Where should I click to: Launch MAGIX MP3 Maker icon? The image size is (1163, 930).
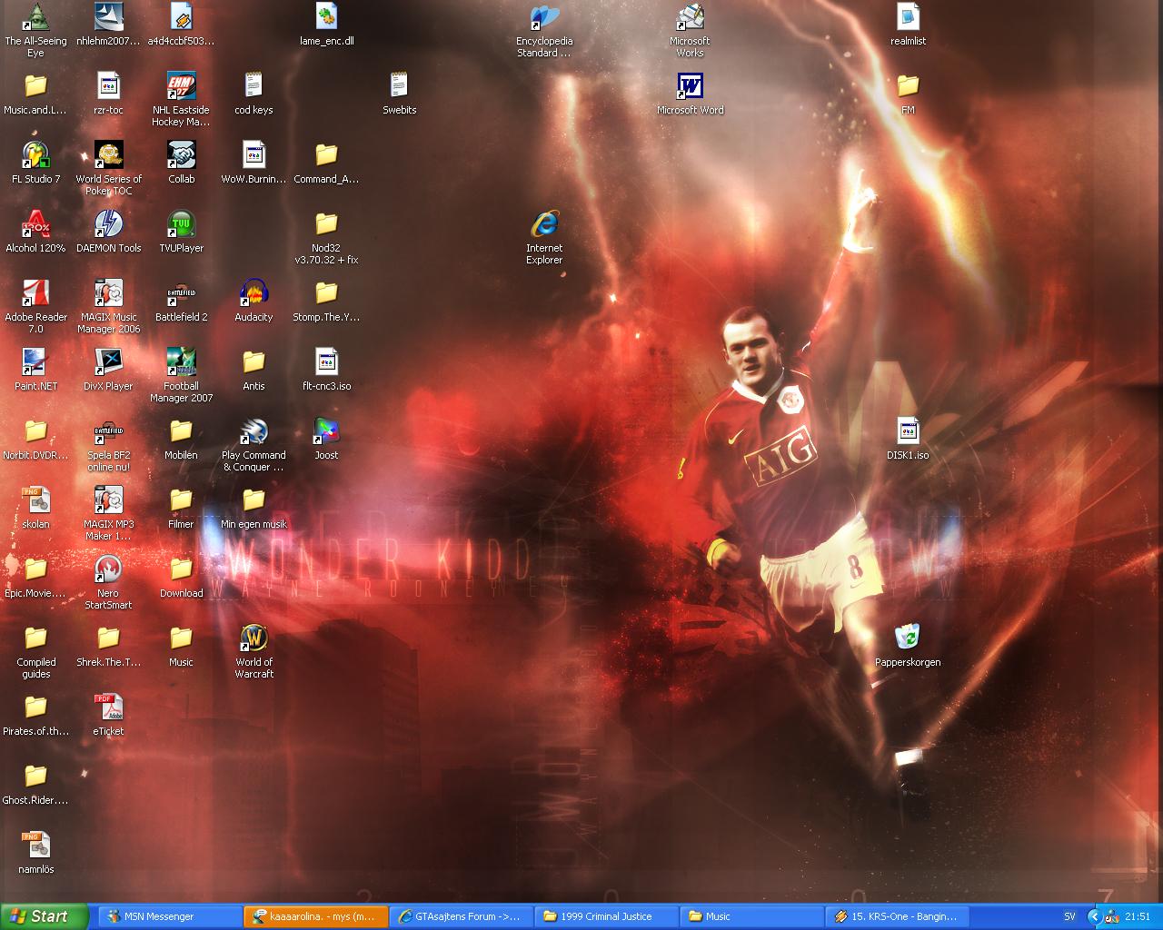(108, 501)
